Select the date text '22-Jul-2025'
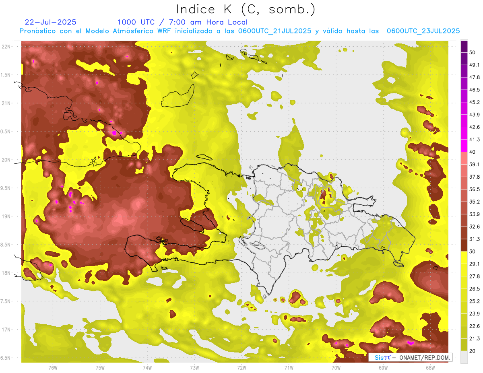Screen dimensions: 483x373 pos(50,22)
